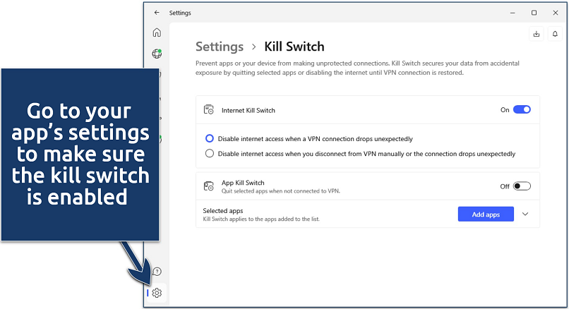Screen dimensions: 569x309
Task: Open the Home icon in the sidebar
Action: [x=157, y=32]
